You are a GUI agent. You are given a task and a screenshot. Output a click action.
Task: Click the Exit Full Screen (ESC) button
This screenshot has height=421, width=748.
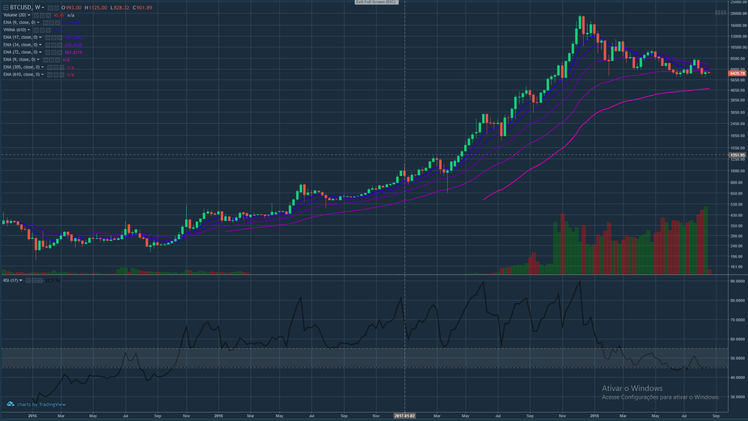[x=376, y=2]
